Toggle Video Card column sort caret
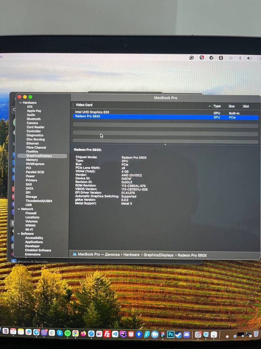The width and height of the screenshot is (261, 349). pyautogui.click(x=209, y=106)
